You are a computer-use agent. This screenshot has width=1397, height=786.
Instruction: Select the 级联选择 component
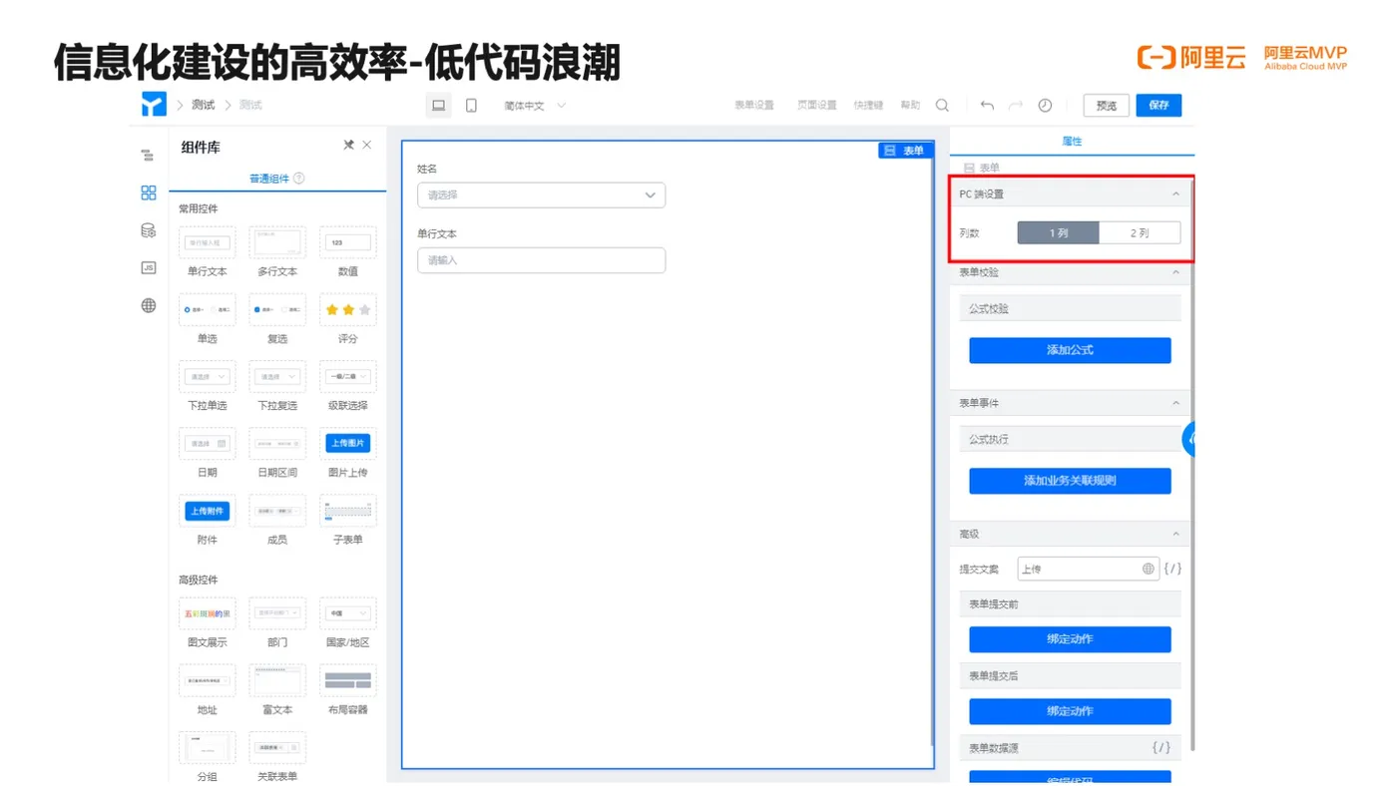[348, 386]
